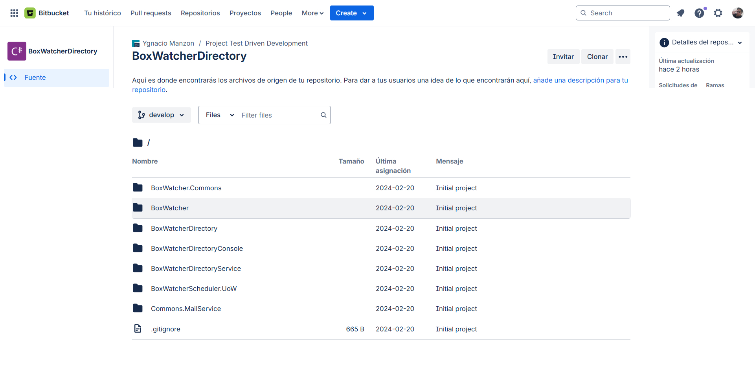Click the .gitignore file icon
Screen dimensions: 755x366
pos(138,329)
